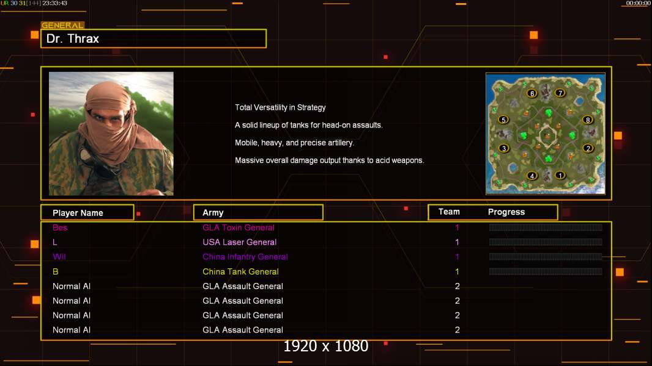Select the Player Name column header
Viewport: 652px width, 366px height.
87,213
